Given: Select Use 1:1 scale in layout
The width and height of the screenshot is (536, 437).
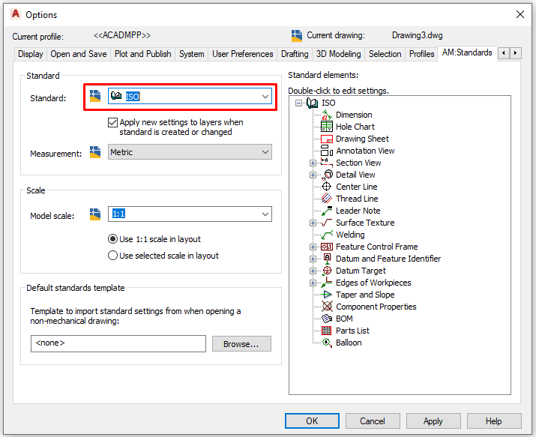Looking at the screenshot, I should (112, 239).
